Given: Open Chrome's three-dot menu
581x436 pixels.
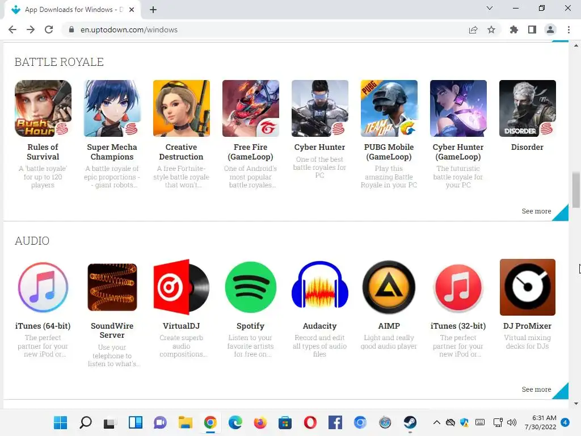Looking at the screenshot, I should click(569, 30).
